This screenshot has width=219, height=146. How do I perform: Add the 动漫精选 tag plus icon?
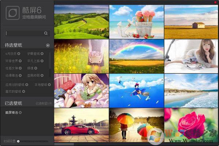click(x=20, y=76)
